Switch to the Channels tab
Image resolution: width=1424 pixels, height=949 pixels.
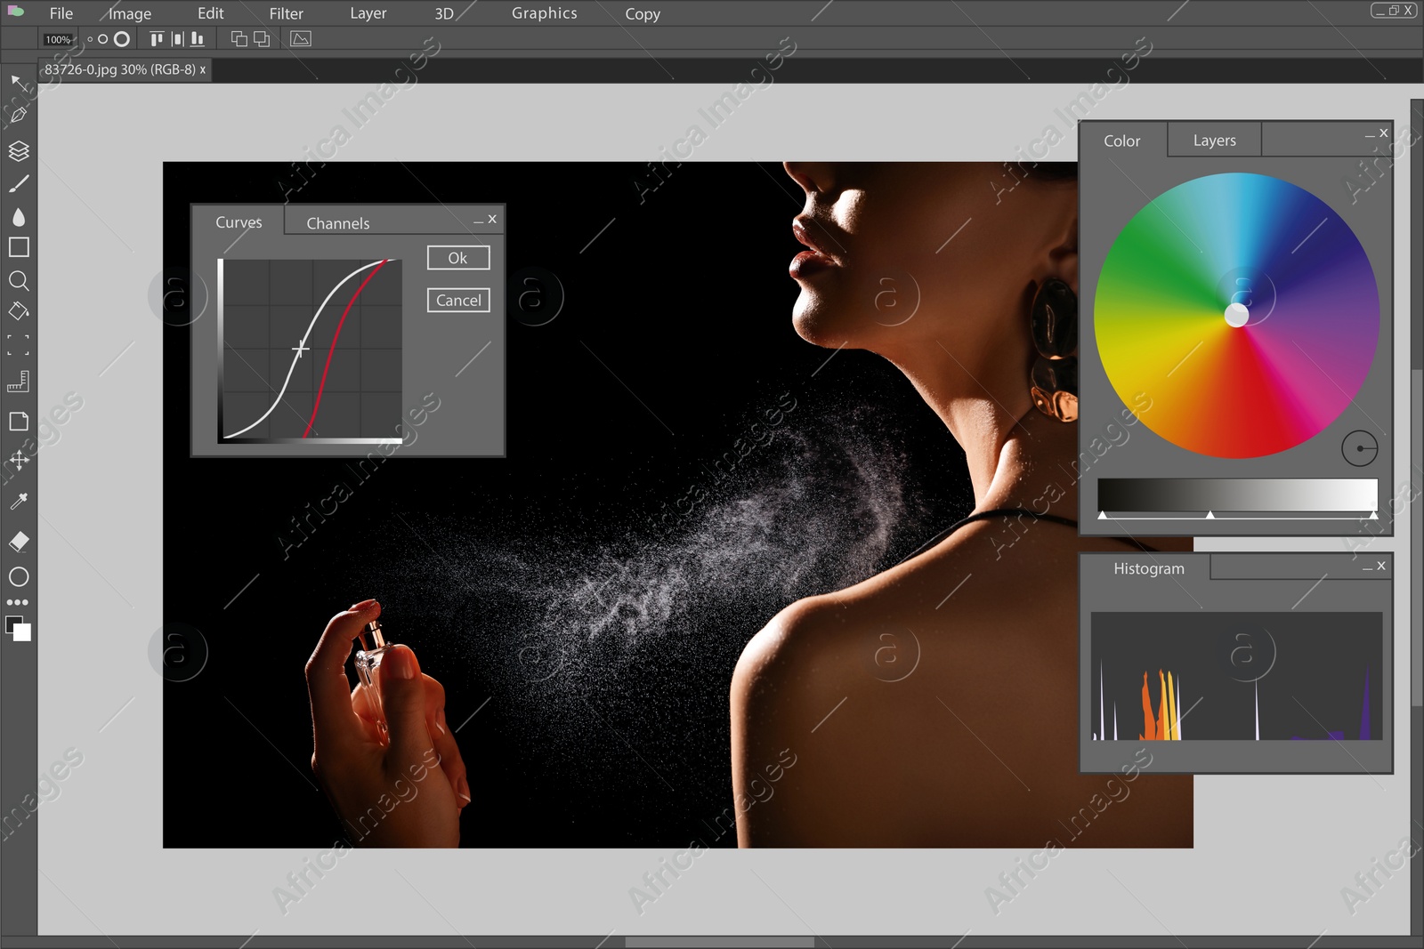point(338,223)
